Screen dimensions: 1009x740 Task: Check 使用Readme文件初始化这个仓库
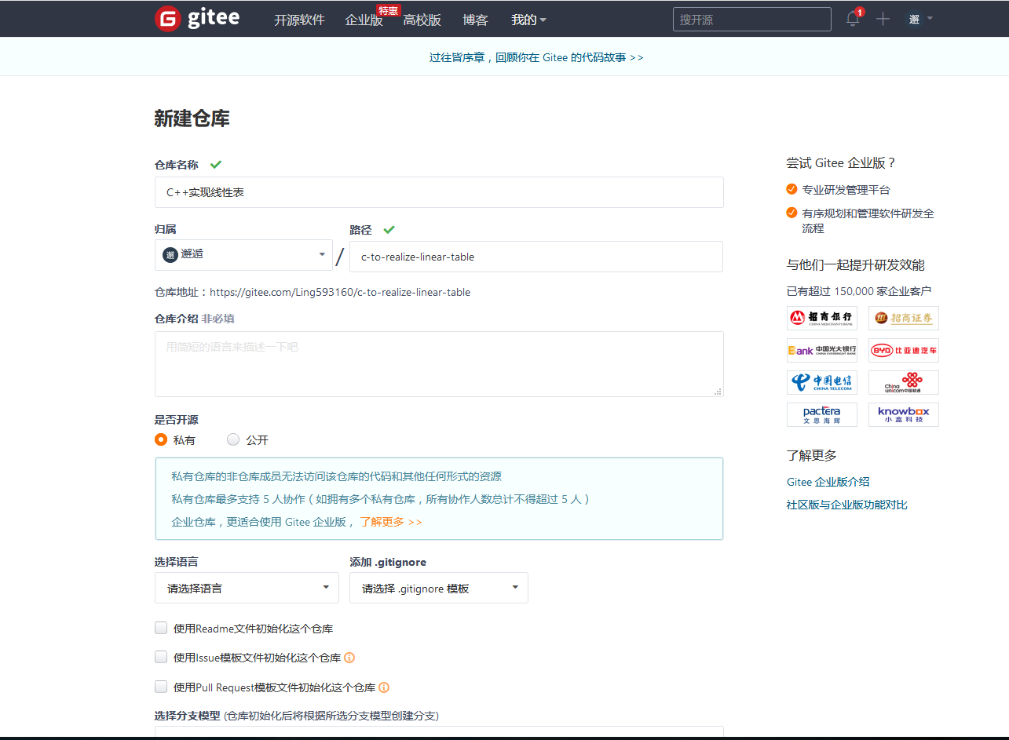tap(161, 628)
